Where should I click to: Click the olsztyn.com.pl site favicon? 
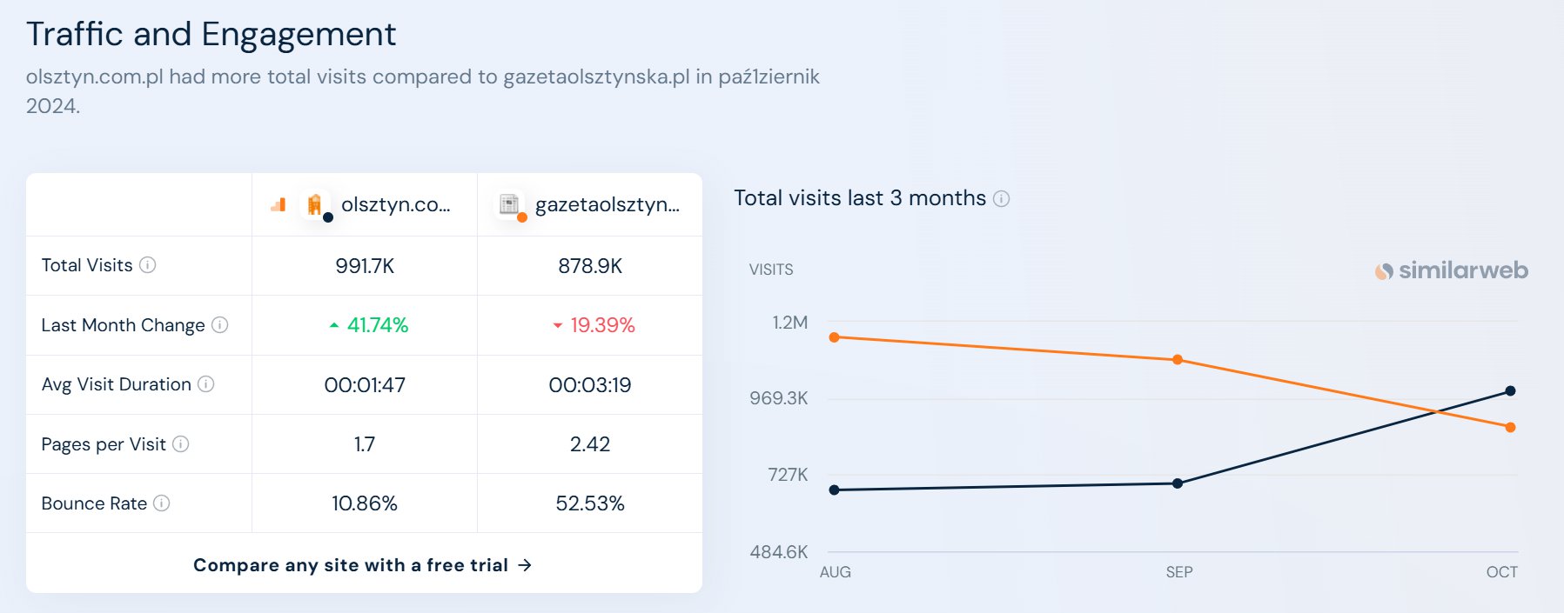pyautogui.click(x=315, y=204)
